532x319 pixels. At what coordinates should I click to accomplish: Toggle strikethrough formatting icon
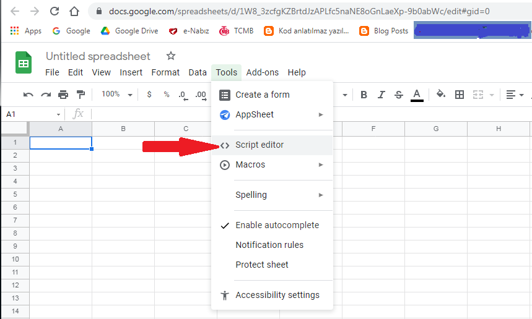coord(398,95)
